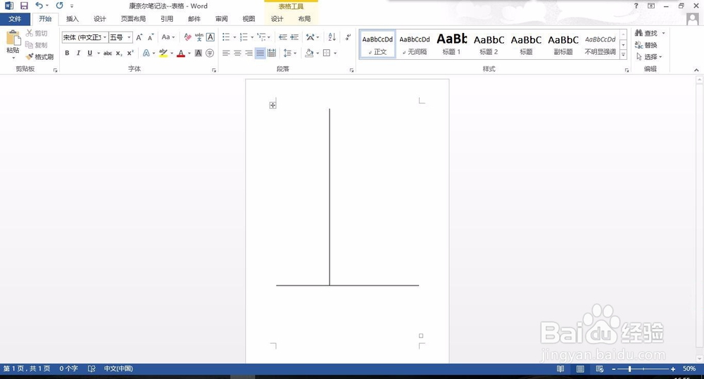This screenshot has height=379, width=704.
Task: Align text left
Action: 226,53
